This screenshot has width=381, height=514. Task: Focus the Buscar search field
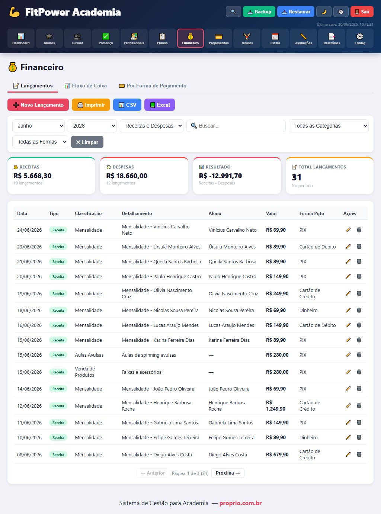pos(236,126)
